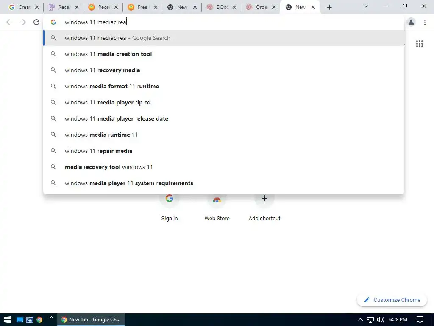The image size is (434, 326).
Task: Click the 6:28 PM clock
Action: click(398, 320)
